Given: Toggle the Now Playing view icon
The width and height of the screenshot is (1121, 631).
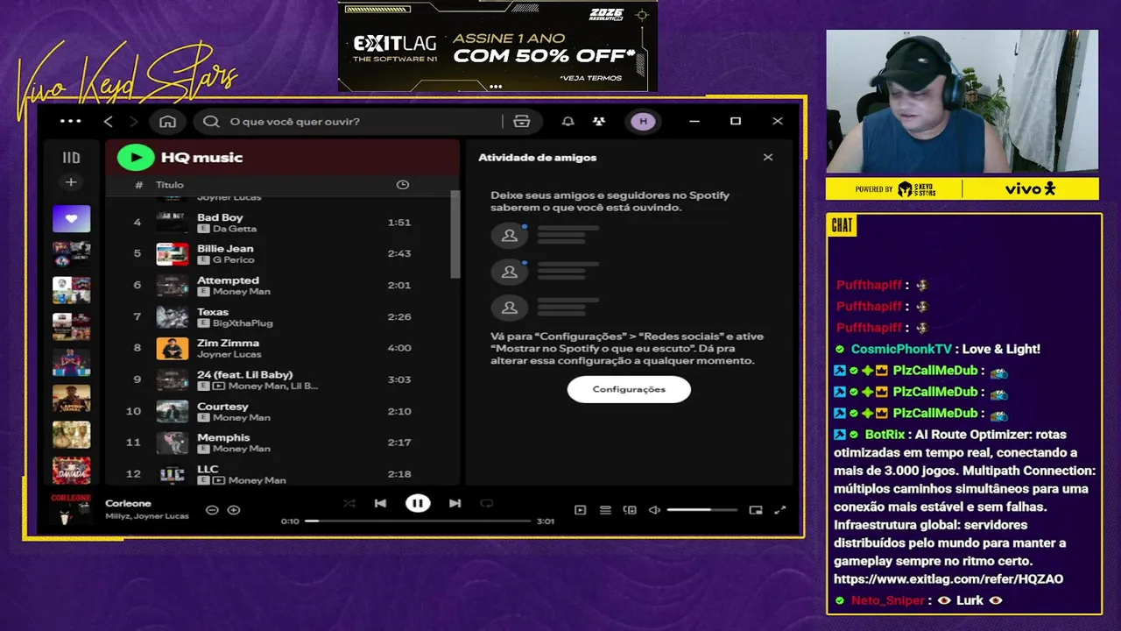Looking at the screenshot, I should (580, 510).
